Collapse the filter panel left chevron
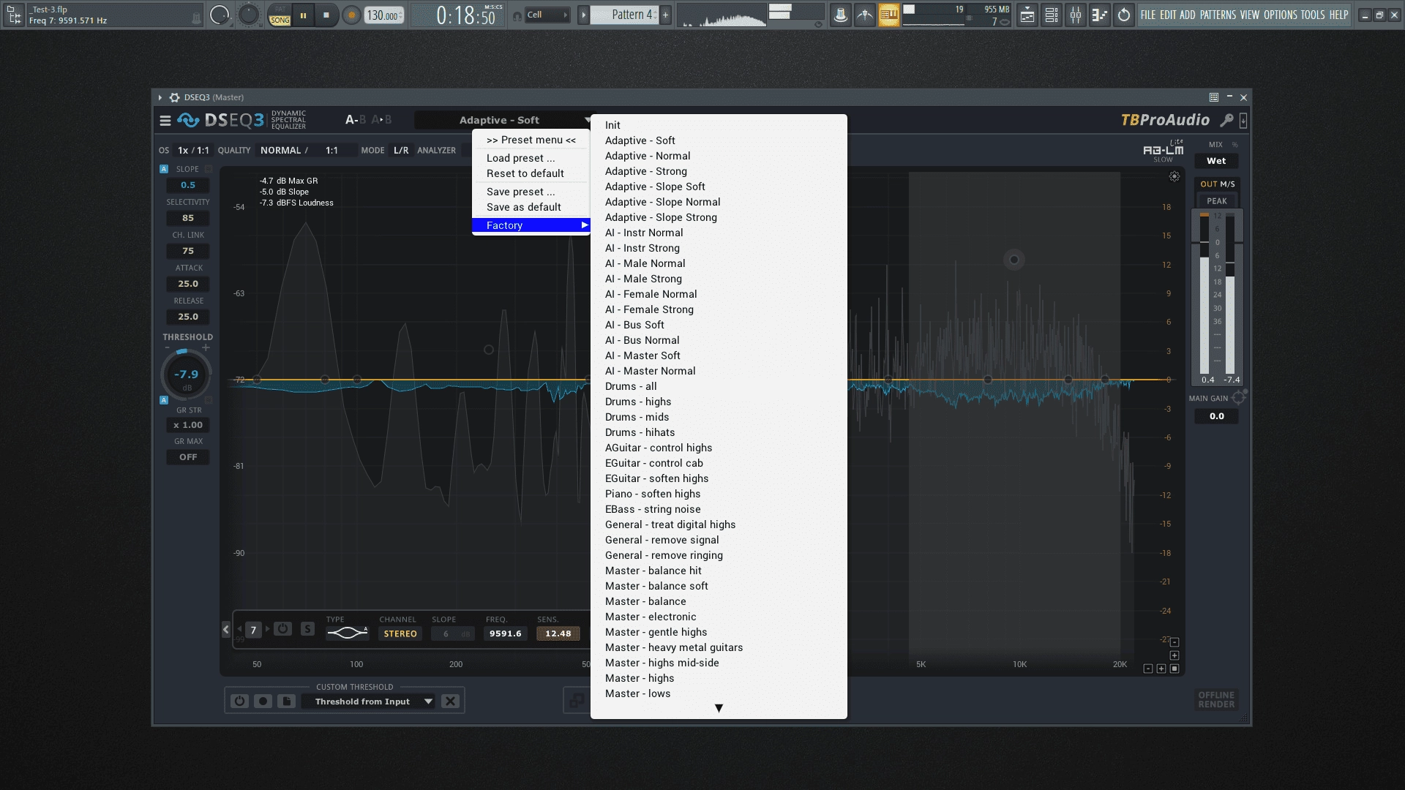 coord(226,629)
